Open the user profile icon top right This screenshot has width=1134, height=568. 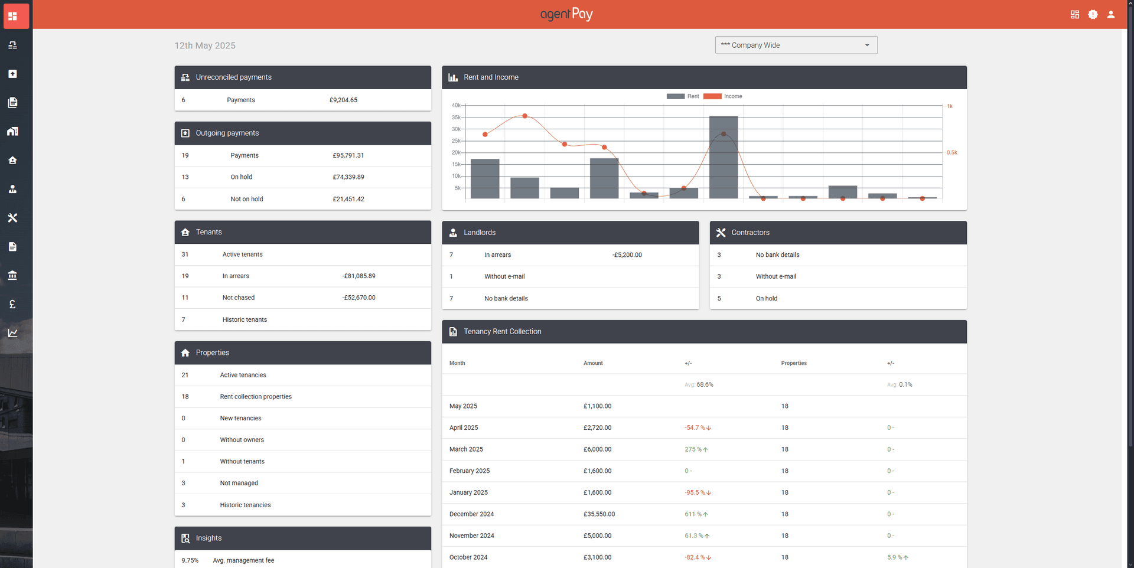tap(1111, 14)
